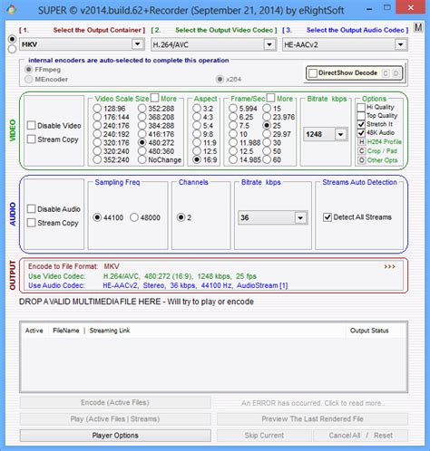Image resolution: width=430 pixels, height=451 pixels.
Task: Select aspect ratio 16:9
Action: click(197, 159)
